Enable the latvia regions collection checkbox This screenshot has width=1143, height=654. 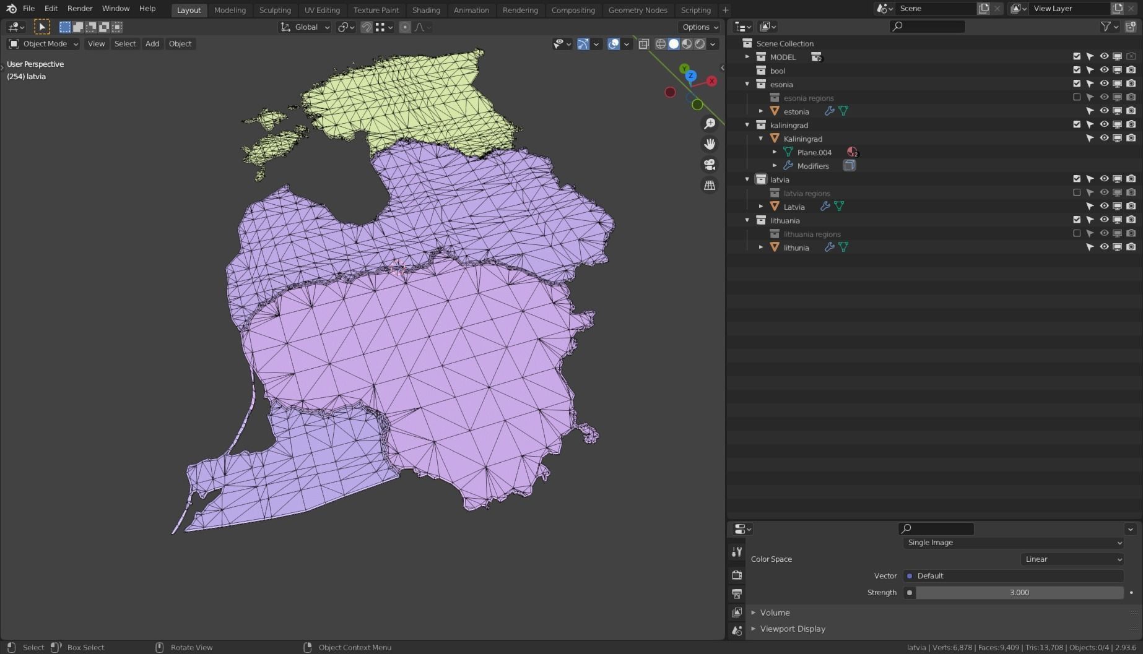pos(1077,193)
